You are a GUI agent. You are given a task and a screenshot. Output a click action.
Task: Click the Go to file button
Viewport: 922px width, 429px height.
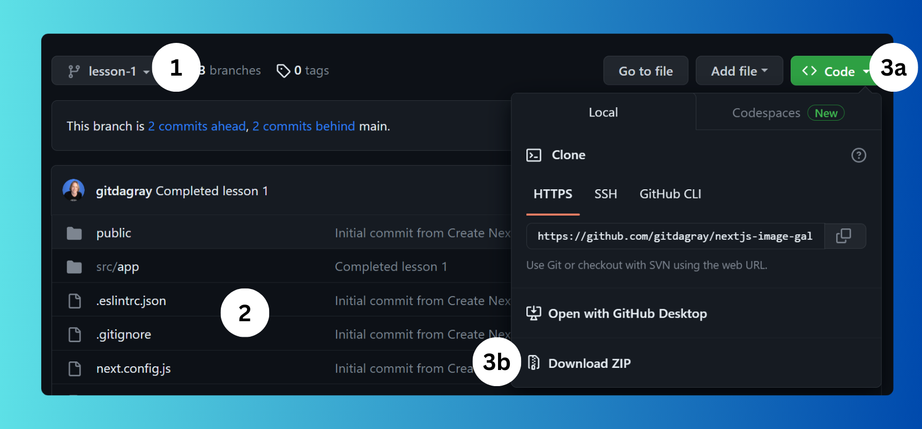645,71
